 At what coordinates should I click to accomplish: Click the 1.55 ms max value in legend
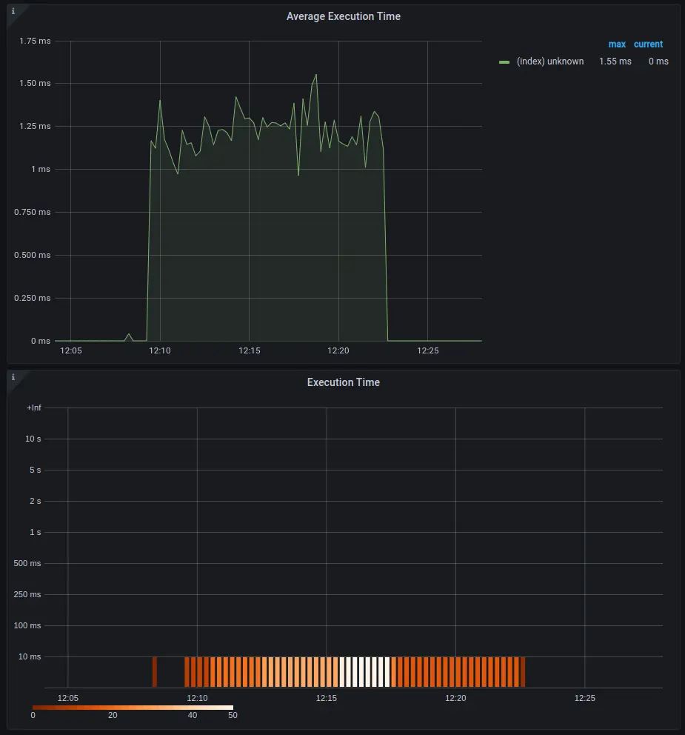point(615,61)
